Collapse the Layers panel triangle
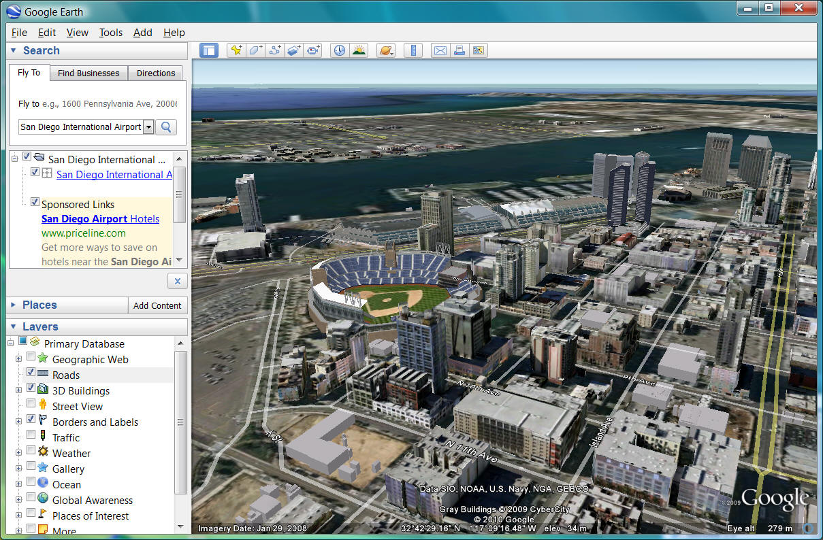Viewport: 823px width, 540px height. pyautogui.click(x=13, y=326)
